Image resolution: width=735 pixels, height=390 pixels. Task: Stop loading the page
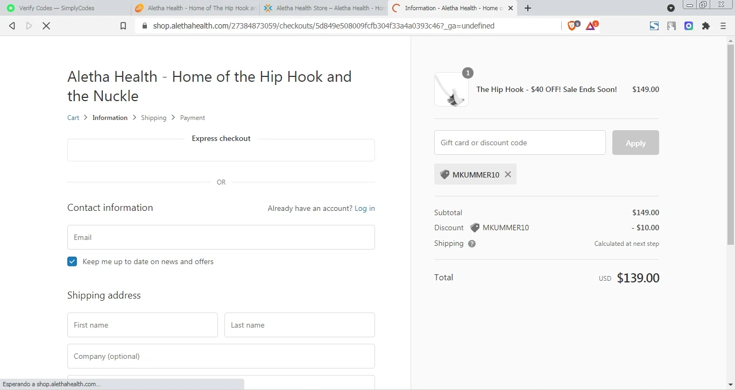pyautogui.click(x=46, y=26)
